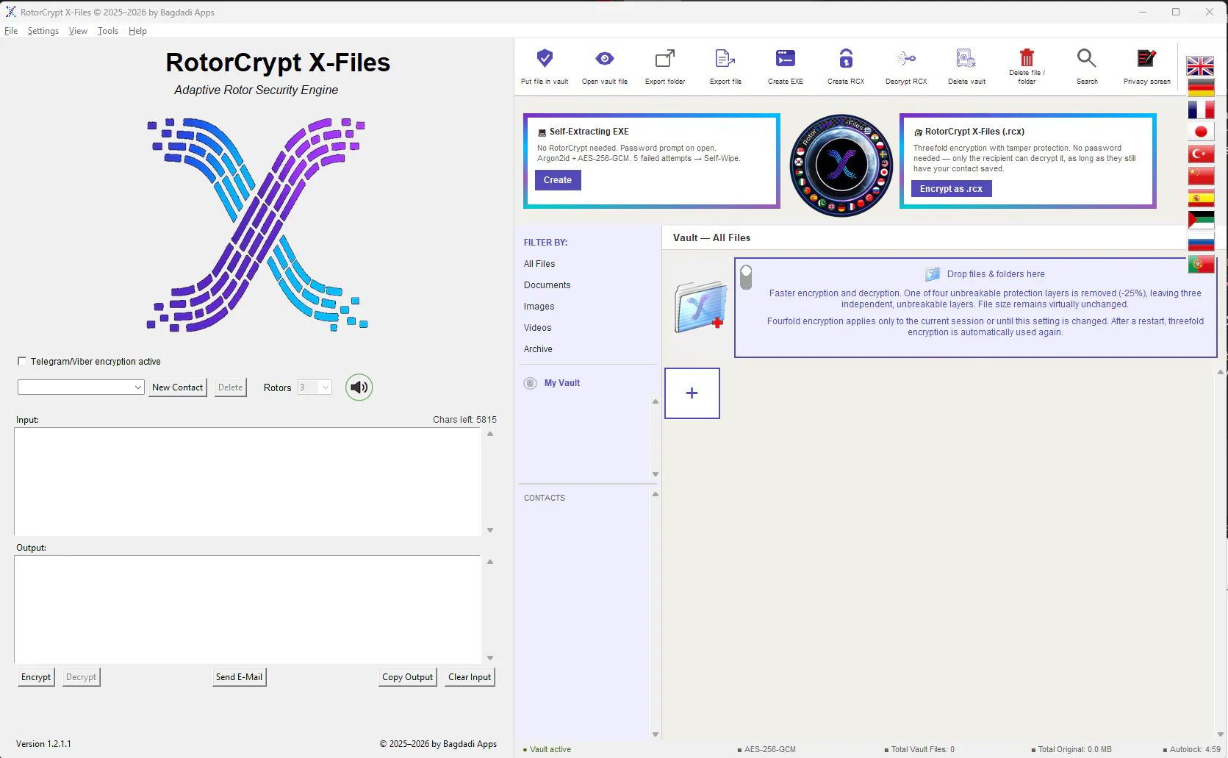Switch language with the Chinese flag
This screenshot has height=758, width=1228.
coord(1201,176)
